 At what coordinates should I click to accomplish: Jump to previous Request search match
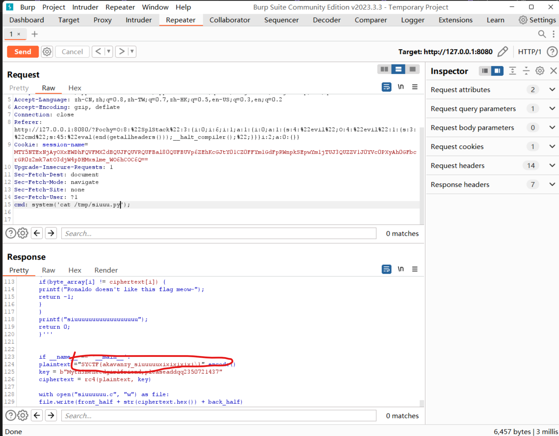37,233
